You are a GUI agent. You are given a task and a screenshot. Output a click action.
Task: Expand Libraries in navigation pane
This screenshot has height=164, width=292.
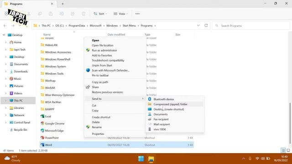click(5, 108)
